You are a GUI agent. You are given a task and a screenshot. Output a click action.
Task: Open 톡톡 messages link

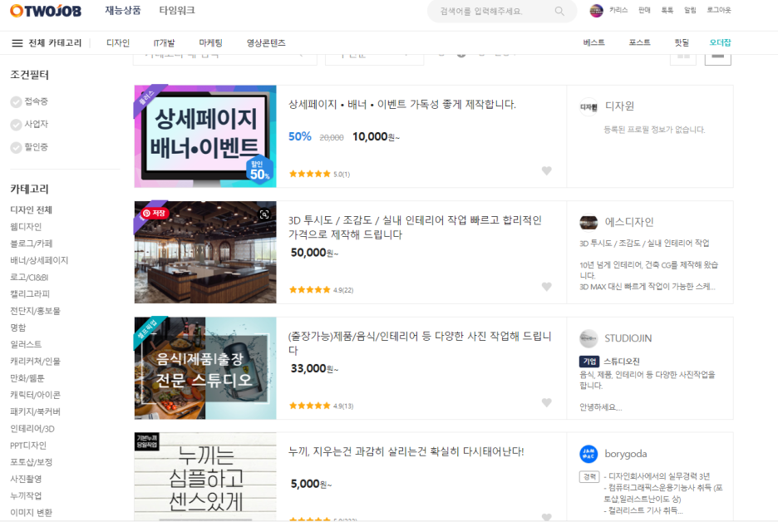pyautogui.click(x=667, y=10)
